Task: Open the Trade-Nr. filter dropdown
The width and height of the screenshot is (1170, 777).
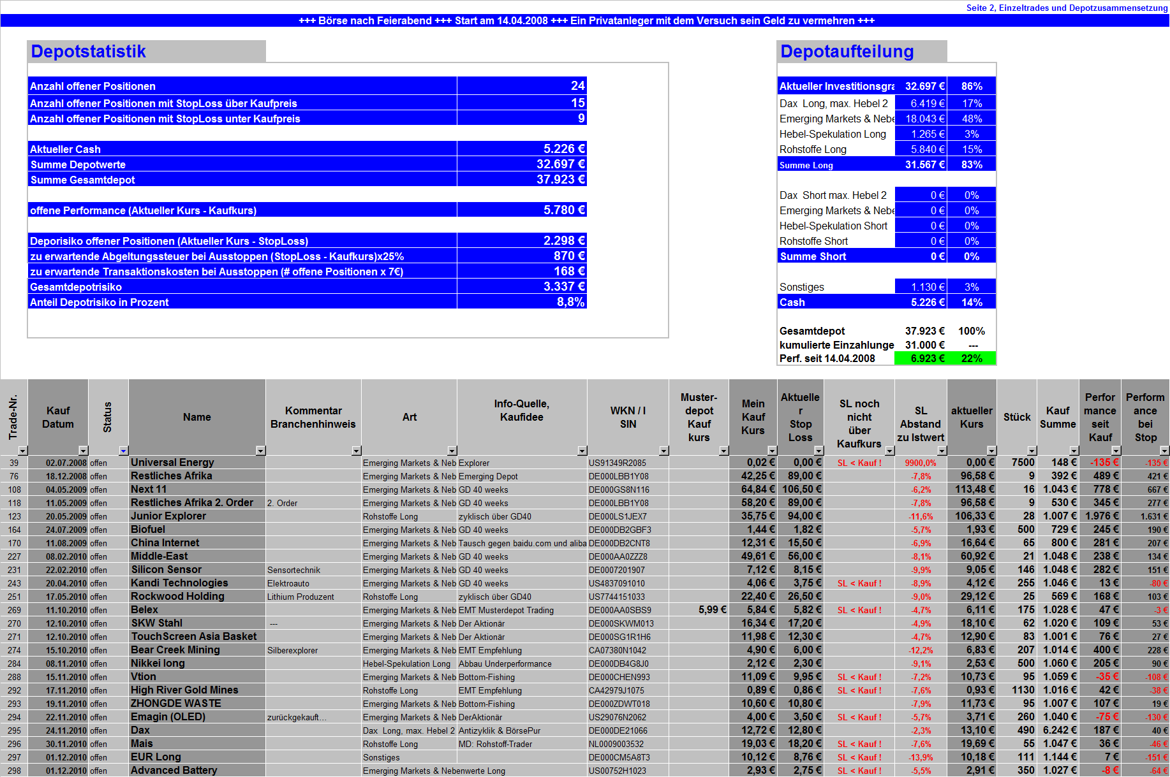Action: tap(24, 451)
